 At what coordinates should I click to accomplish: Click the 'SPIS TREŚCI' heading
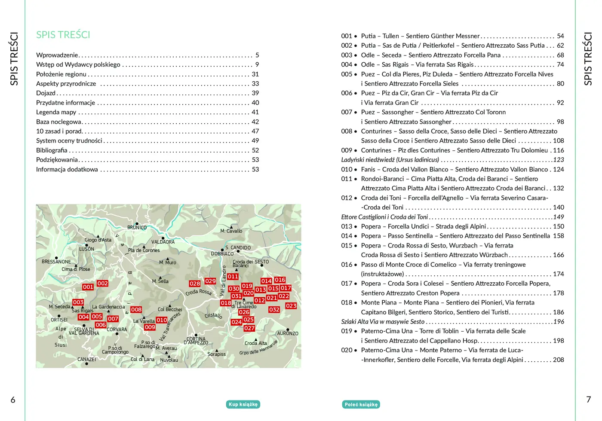[63, 35]
